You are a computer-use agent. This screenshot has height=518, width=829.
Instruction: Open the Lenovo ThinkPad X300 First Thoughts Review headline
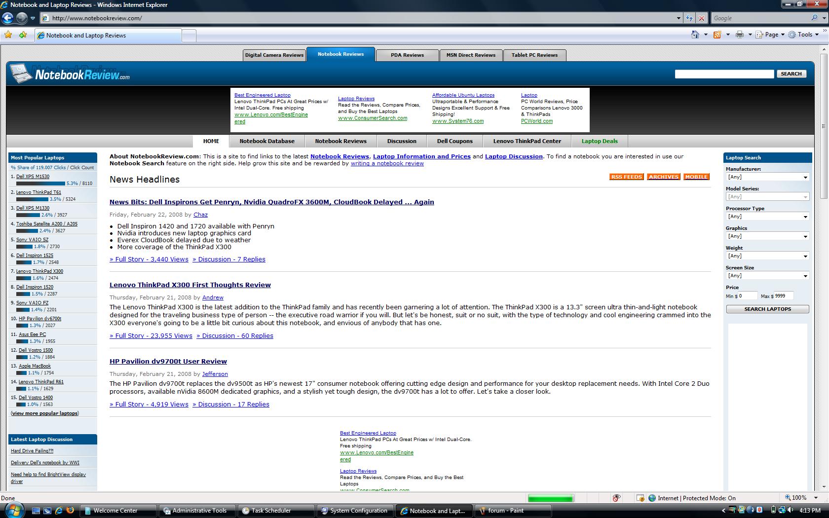(x=190, y=285)
